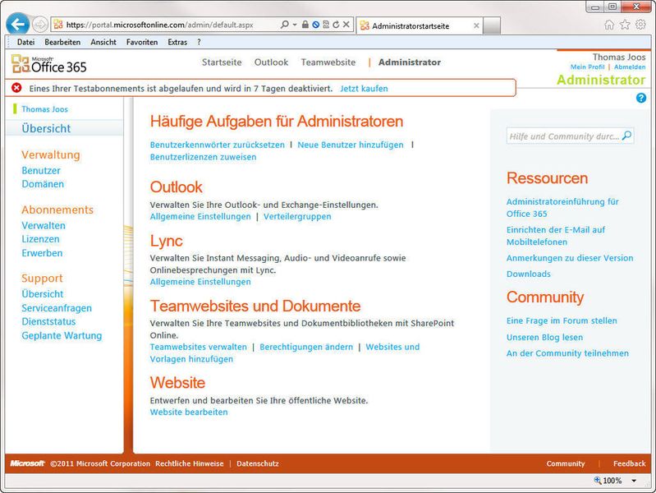Open the Mein Profil link
656x493 pixels.
click(x=587, y=67)
